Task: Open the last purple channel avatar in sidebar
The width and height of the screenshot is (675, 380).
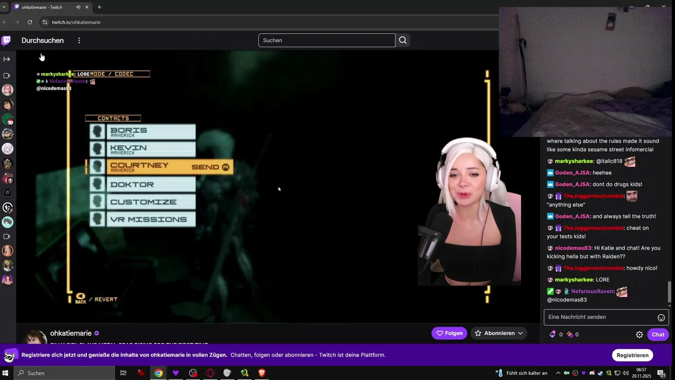Action: (7, 280)
